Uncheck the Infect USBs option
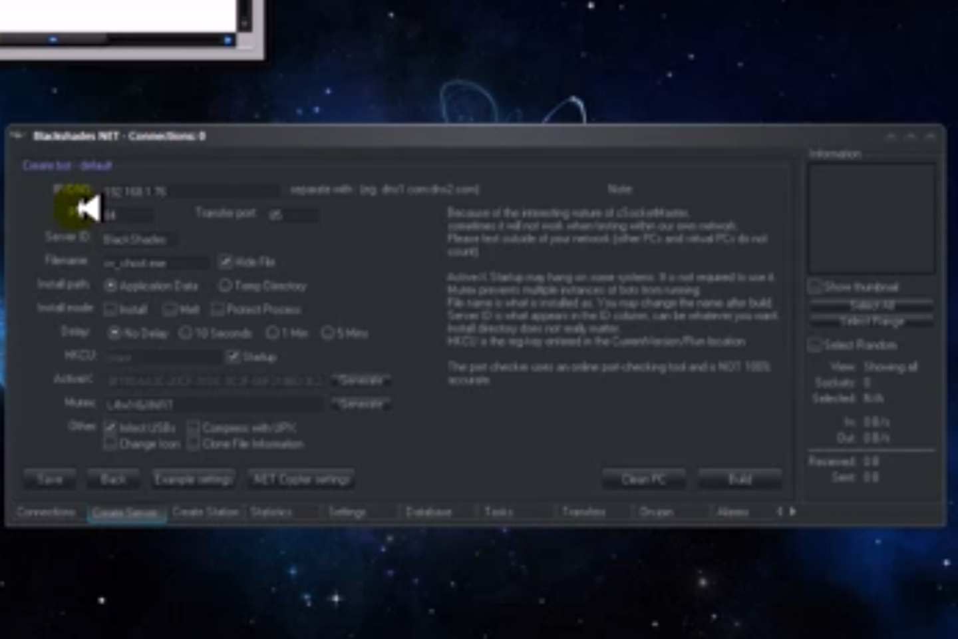This screenshot has width=958, height=639. pyautogui.click(x=110, y=428)
